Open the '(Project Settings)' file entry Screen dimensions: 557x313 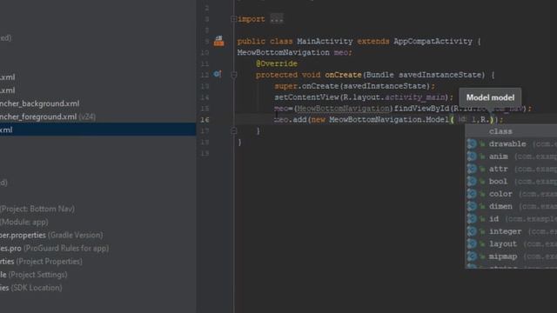coord(34,275)
